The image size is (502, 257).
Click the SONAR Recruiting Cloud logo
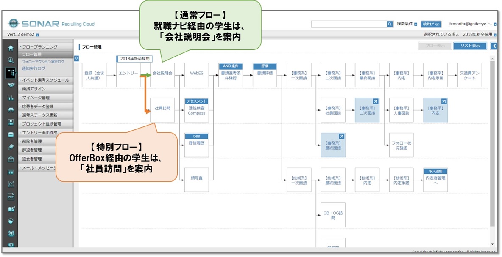point(51,24)
